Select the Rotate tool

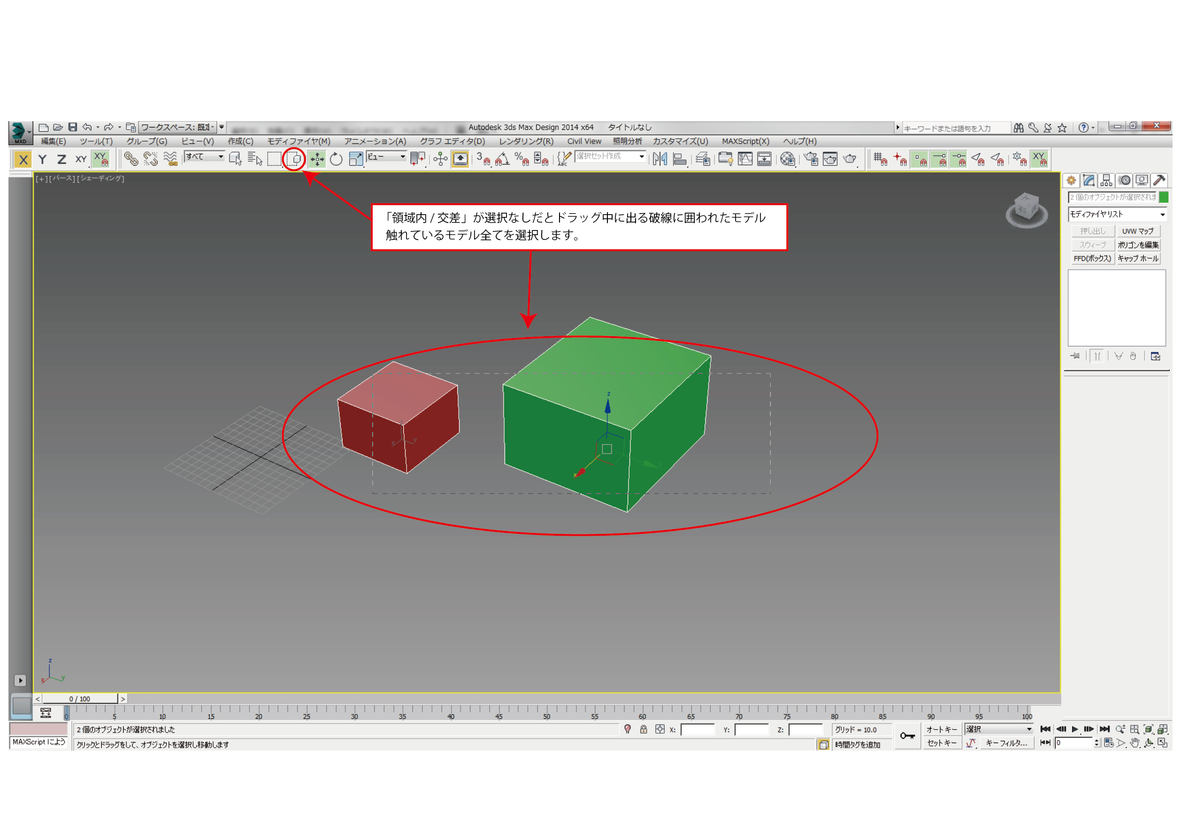[x=336, y=159]
